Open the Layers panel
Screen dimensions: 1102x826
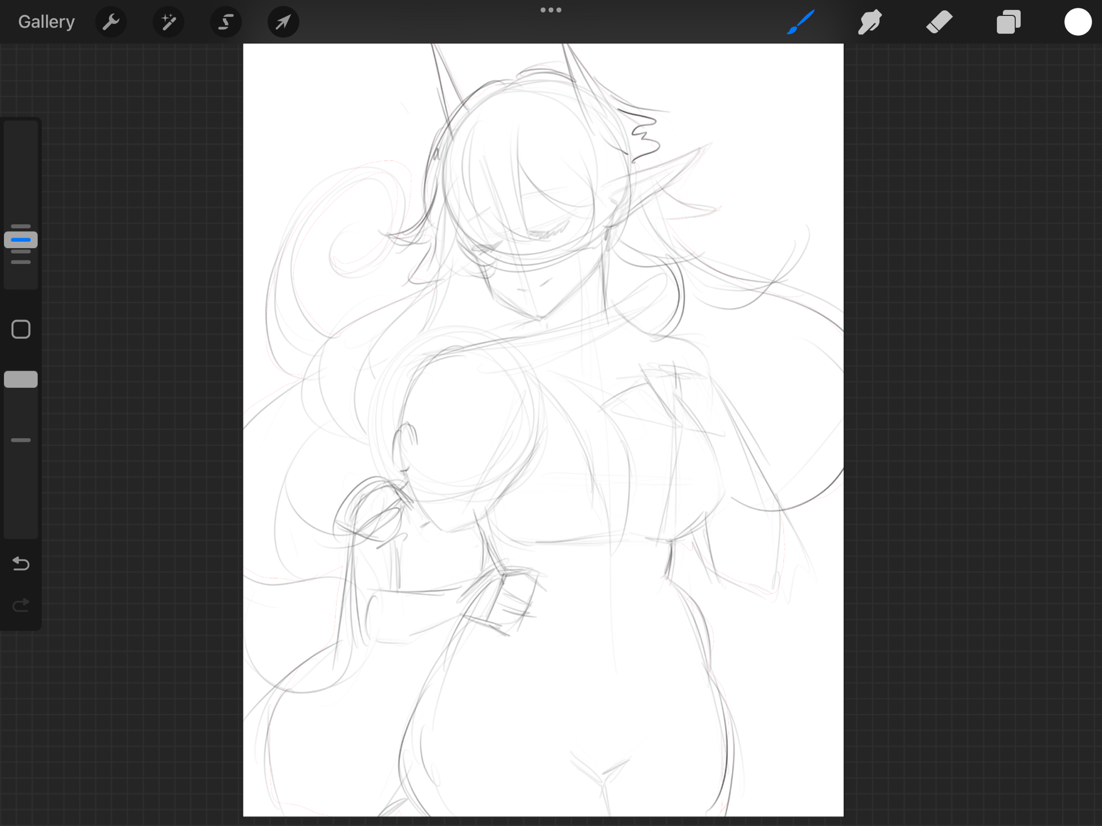pos(1008,22)
